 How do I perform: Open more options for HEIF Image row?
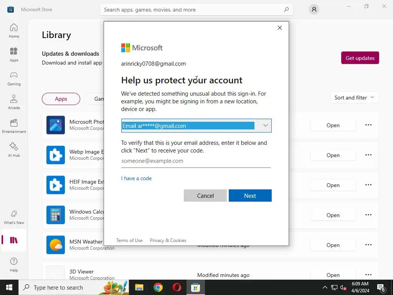368,185
